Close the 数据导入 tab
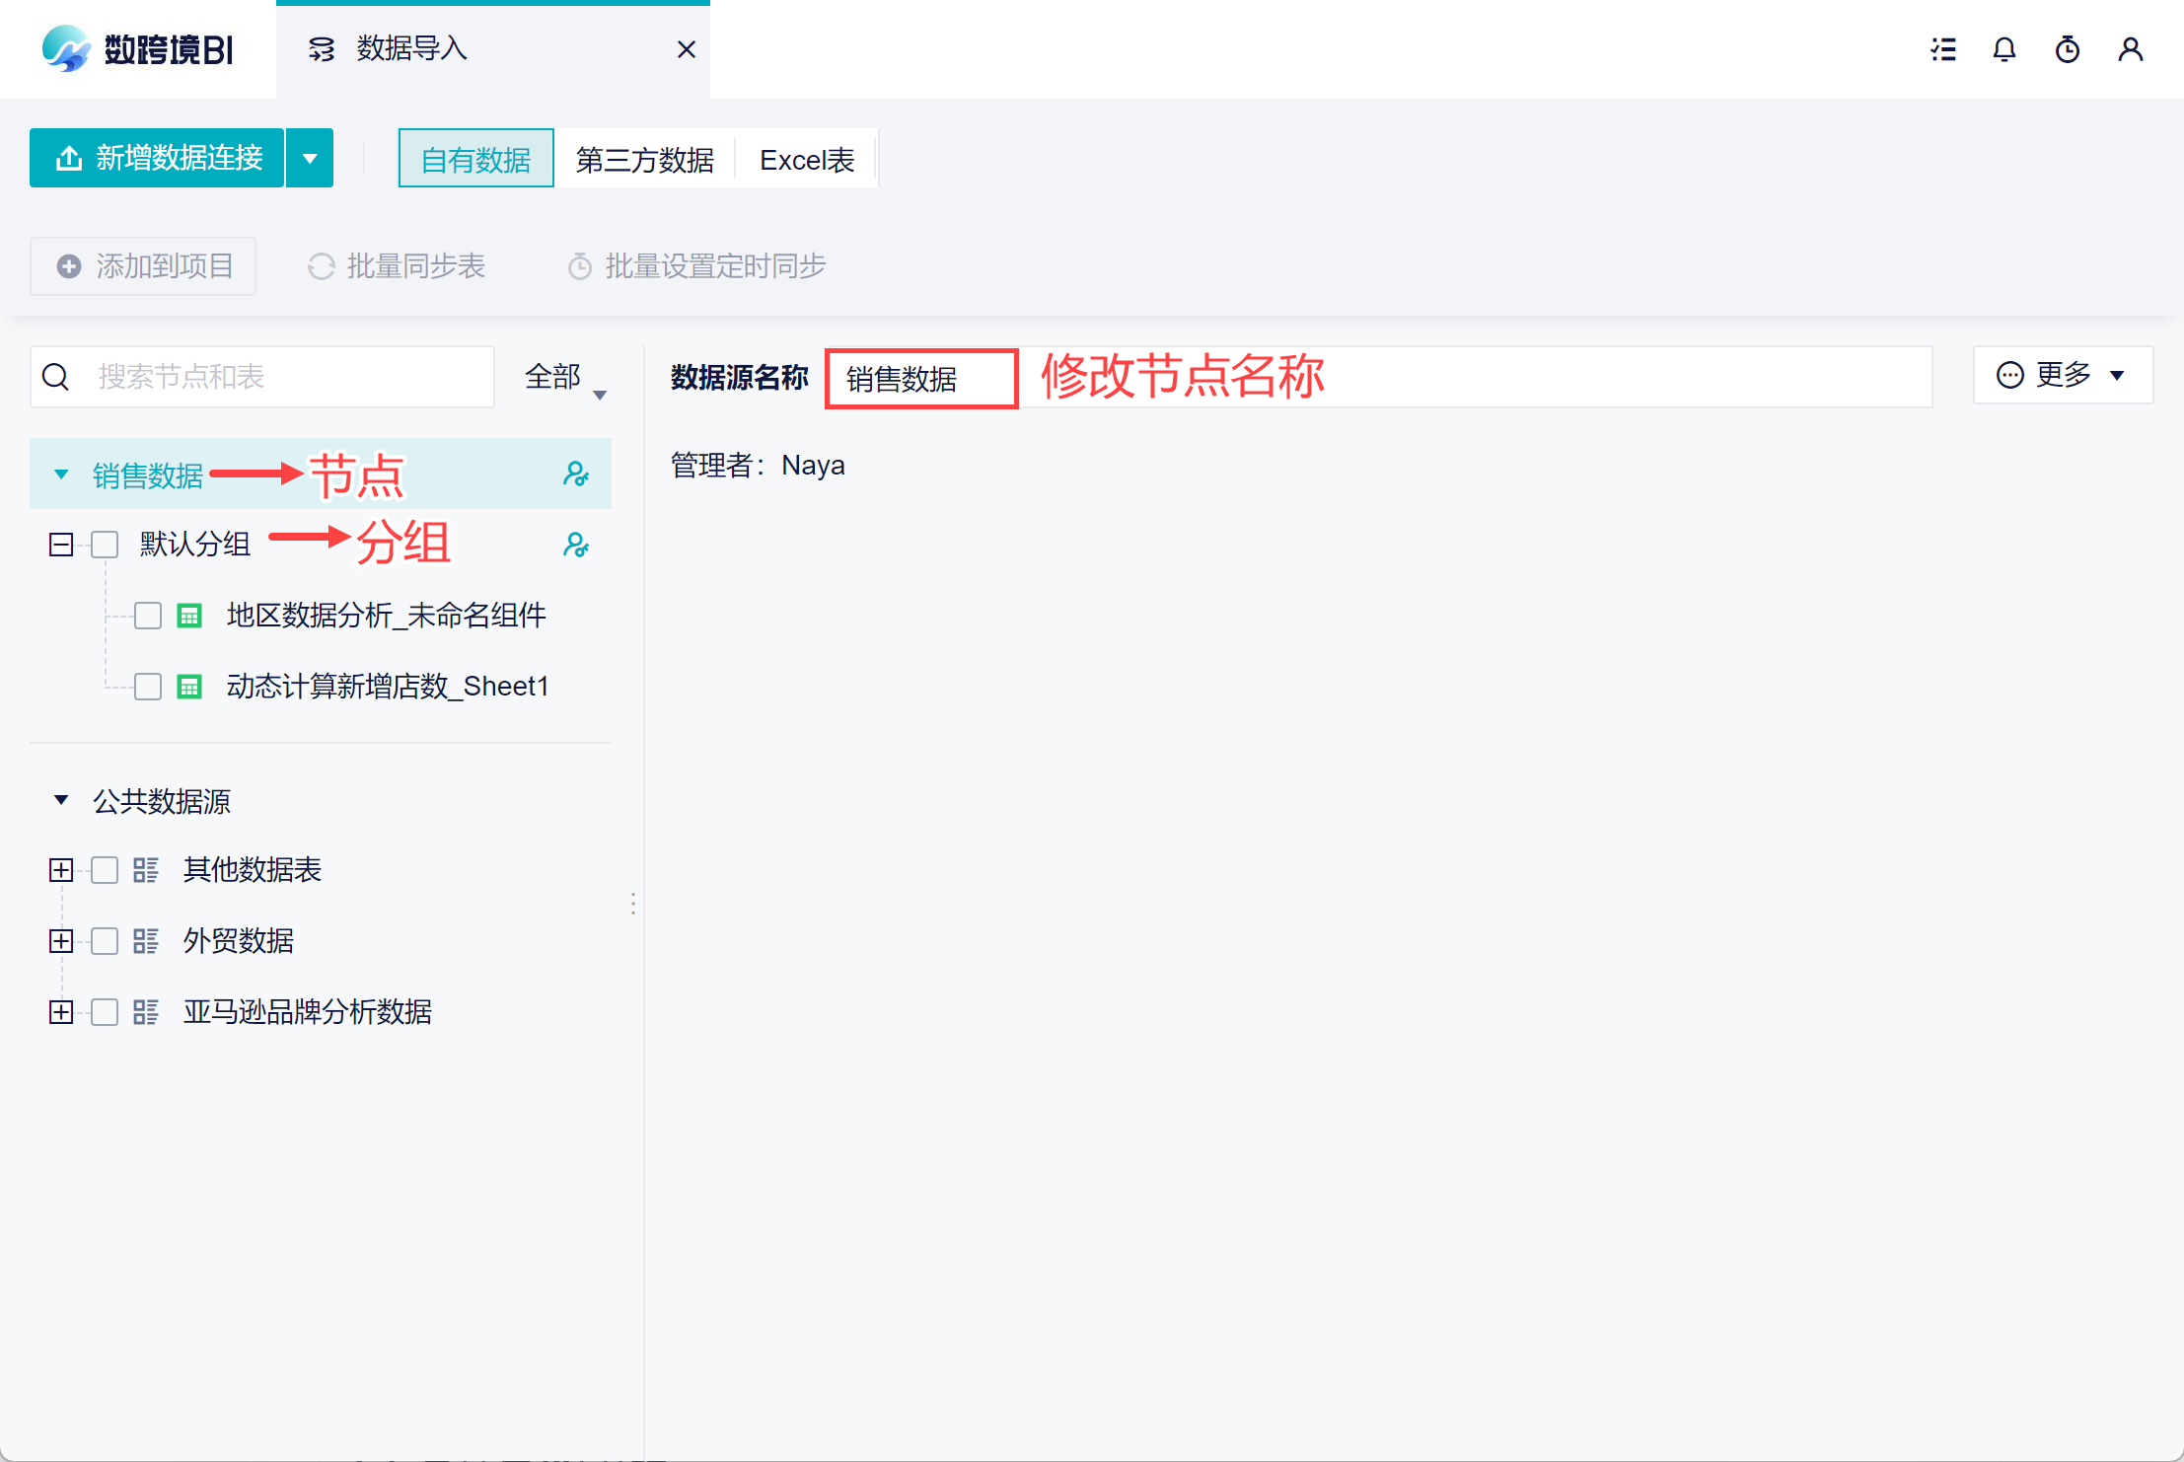The height and width of the screenshot is (1462, 2184). click(687, 49)
